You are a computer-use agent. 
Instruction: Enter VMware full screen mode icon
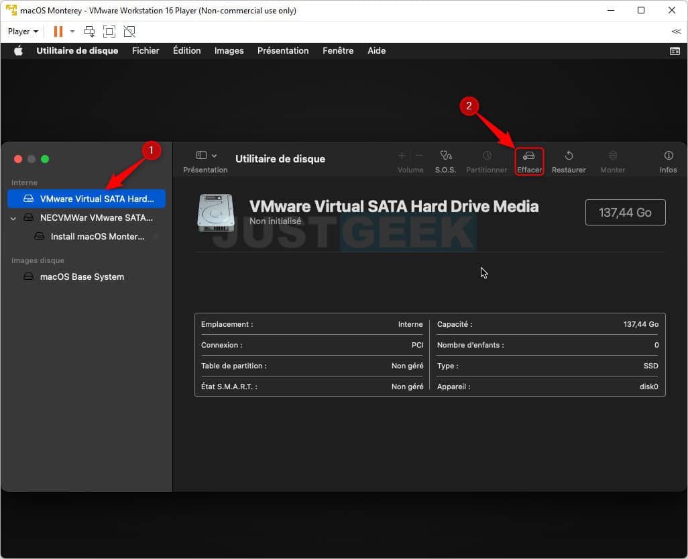click(x=109, y=32)
